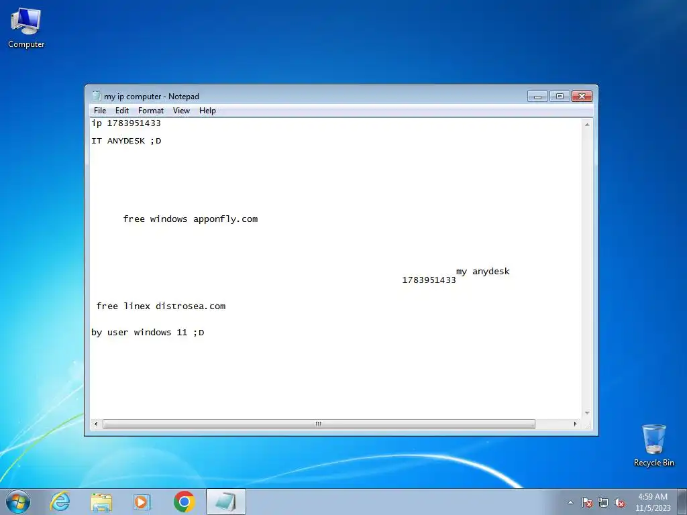Open the Edit menu
The height and width of the screenshot is (515, 687).
click(122, 111)
